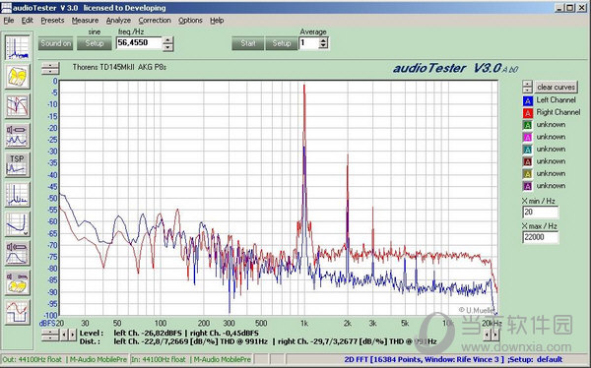Viewport: 591px width, 368px height.
Task: Open the Help menu
Action: coord(217,21)
